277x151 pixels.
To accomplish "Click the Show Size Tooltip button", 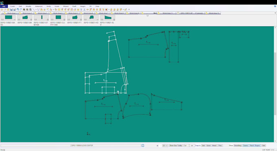I will [176, 146].
